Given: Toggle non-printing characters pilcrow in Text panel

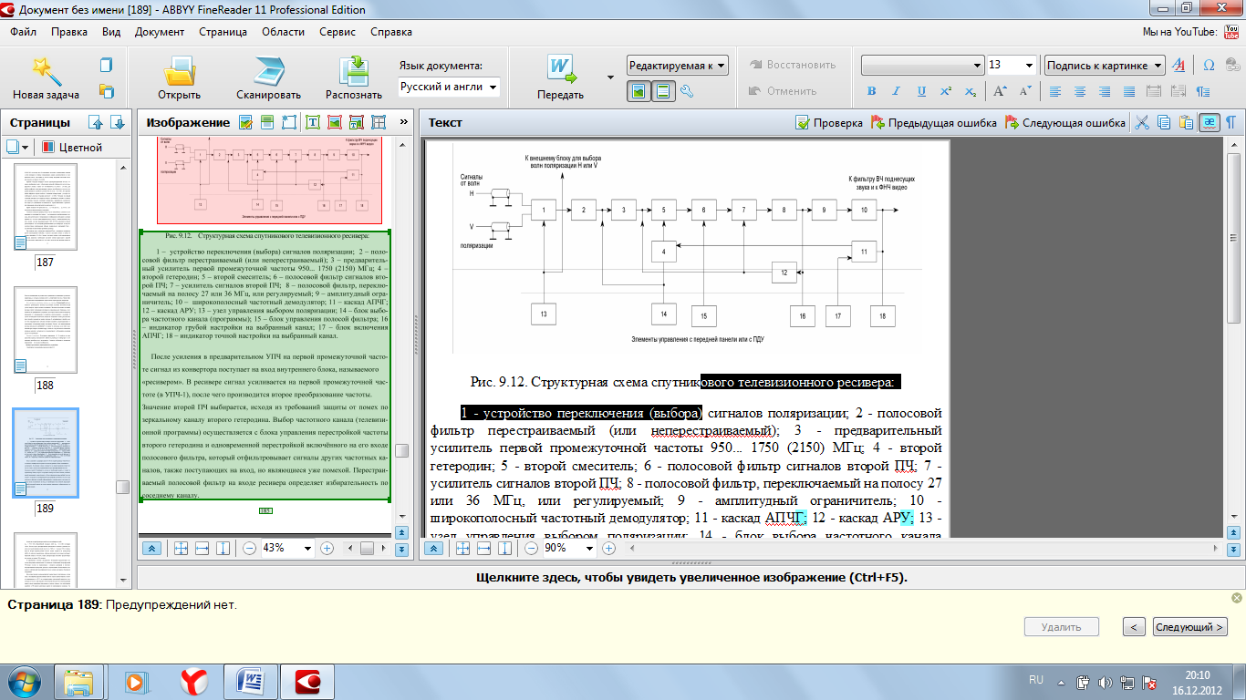Looking at the screenshot, I should (x=1230, y=122).
